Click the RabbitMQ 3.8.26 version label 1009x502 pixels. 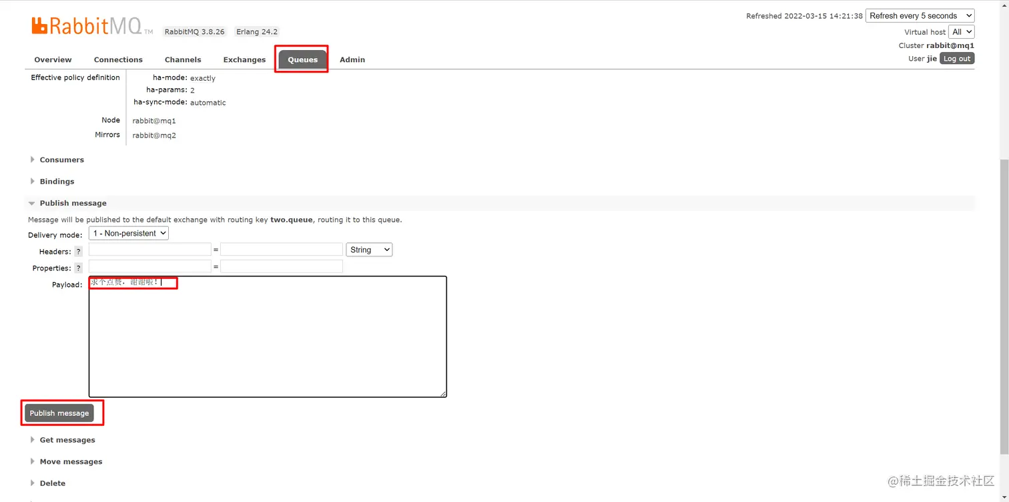point(195,31)
